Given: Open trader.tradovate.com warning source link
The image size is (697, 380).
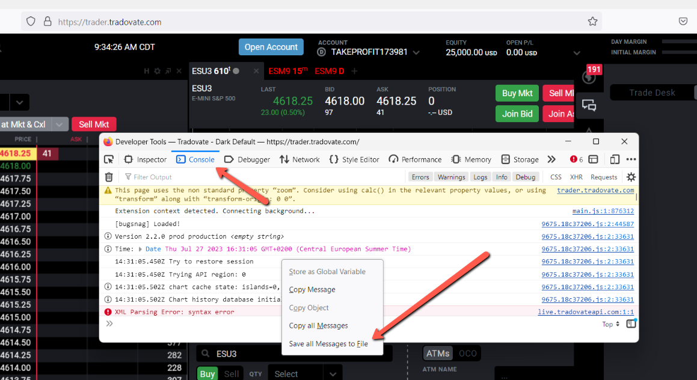Looking at the screenshot, I should (x=595, y=190).
